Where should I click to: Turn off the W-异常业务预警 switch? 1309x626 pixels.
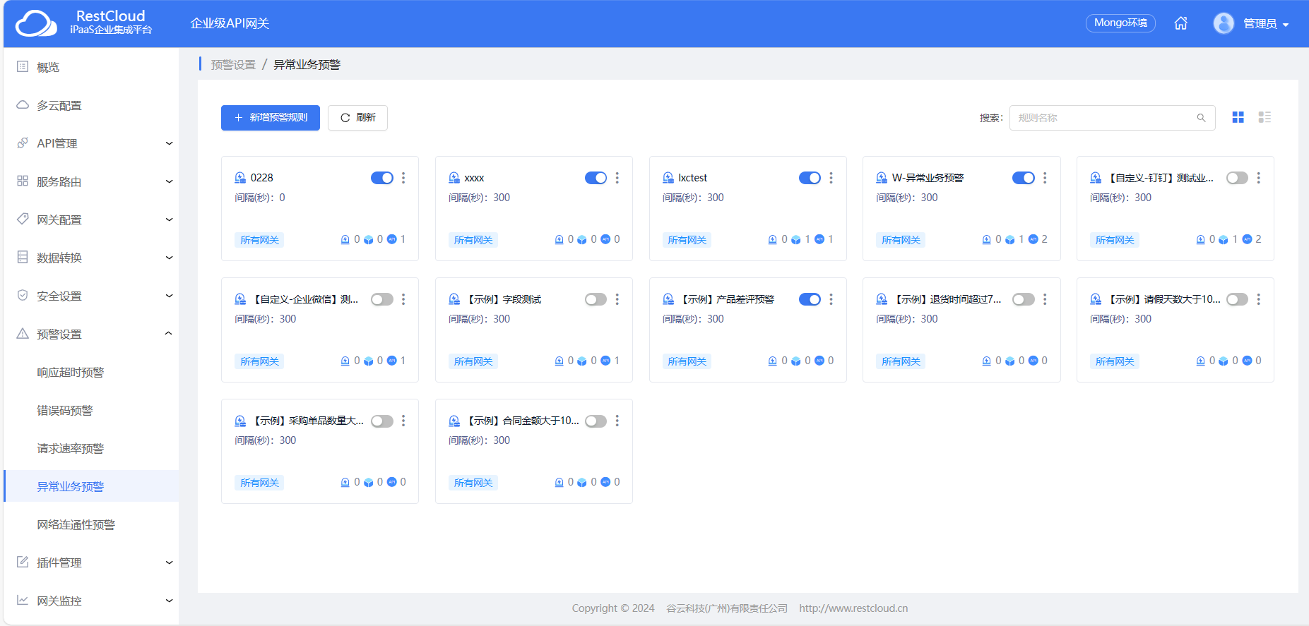(x=1024, y=178)
